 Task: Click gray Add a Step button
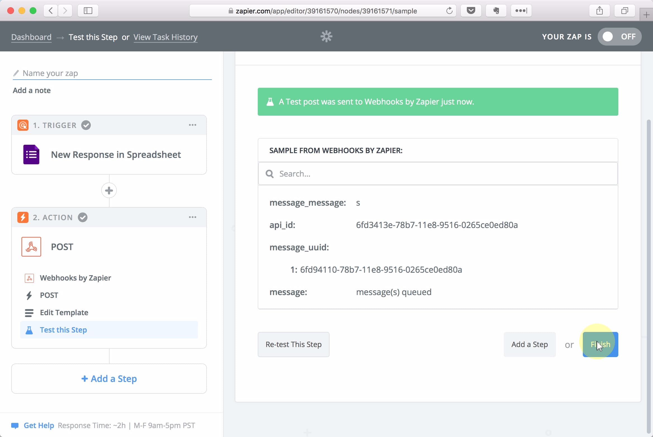pos(529,344)
